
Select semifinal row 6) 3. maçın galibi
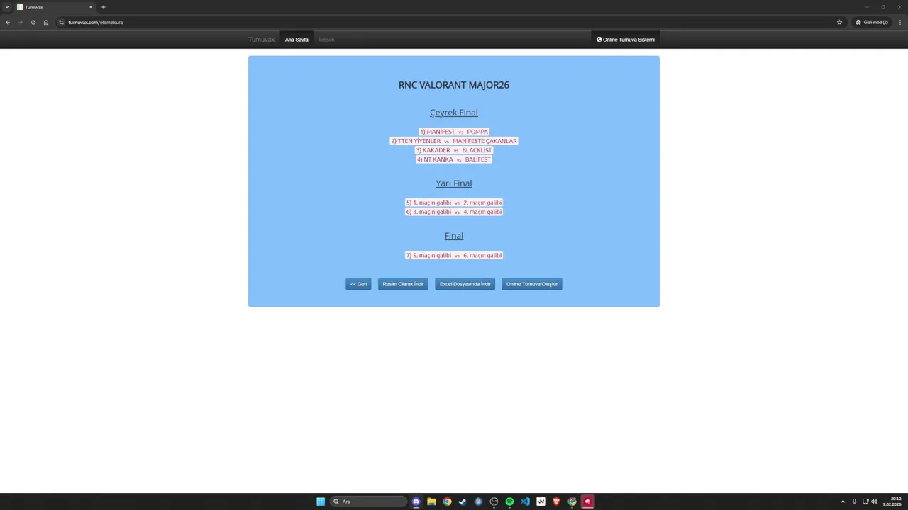(454, 212)
